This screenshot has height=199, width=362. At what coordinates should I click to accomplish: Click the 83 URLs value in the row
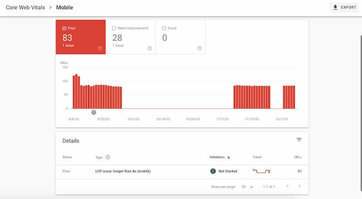point(299,171)
